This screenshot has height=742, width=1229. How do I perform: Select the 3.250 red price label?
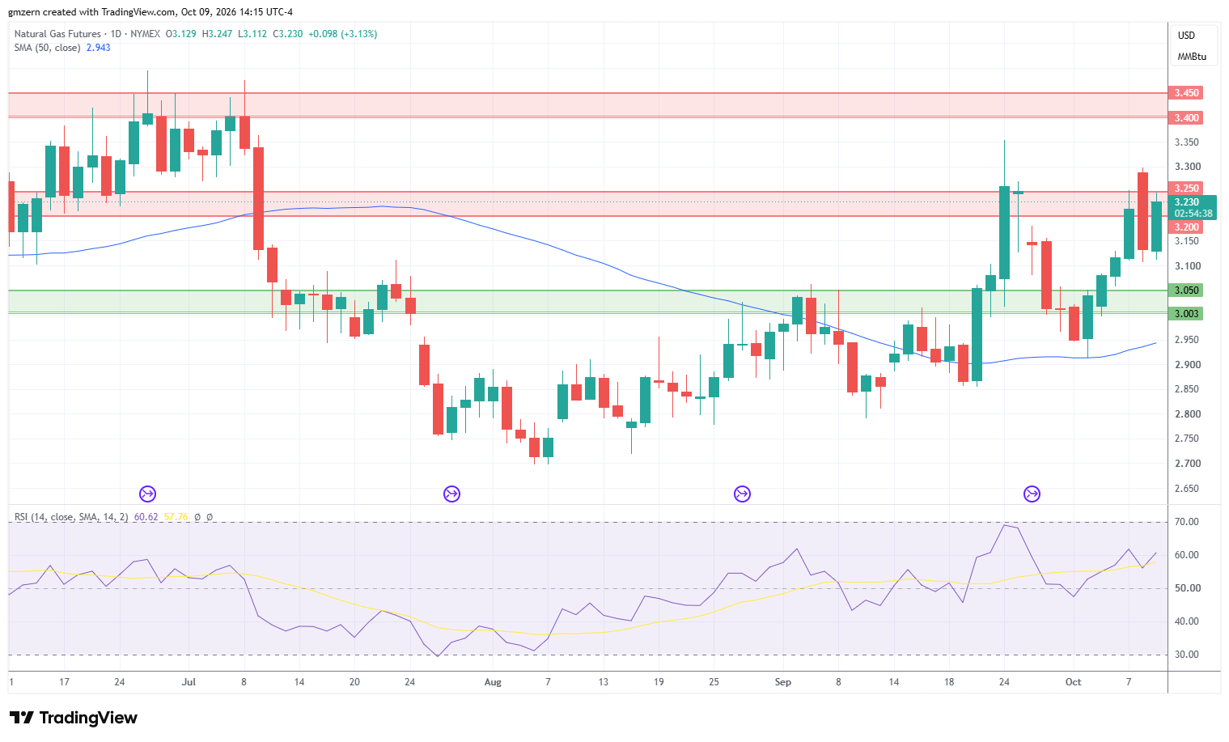pyautogui.click(x=1186, y=189)
